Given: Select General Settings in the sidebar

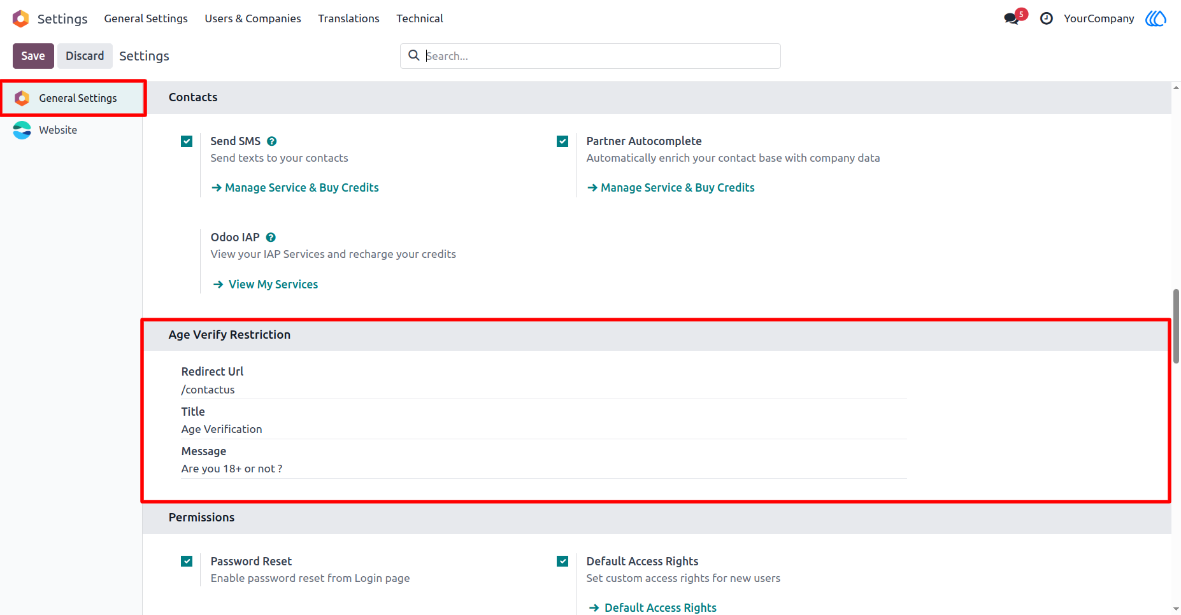Looking at the screenshot, I should (x=71, y=98).
